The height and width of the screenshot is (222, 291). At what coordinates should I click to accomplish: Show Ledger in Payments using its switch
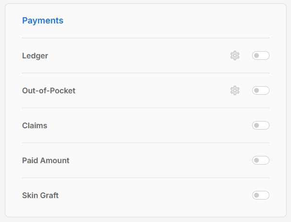[260, 55]
